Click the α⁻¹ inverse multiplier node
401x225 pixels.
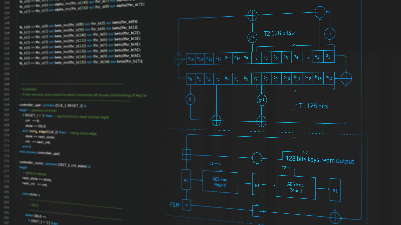252,37
